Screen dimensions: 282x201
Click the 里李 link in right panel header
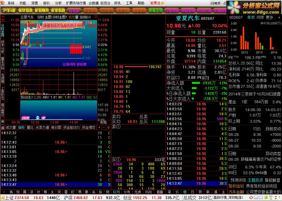(x=251, y=17)
